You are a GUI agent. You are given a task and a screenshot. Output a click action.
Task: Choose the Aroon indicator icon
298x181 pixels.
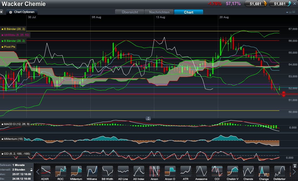tap(155, 171)
